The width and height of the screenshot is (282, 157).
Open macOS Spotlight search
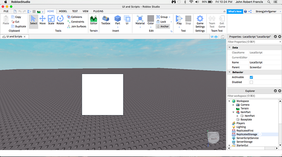(269, 2)
